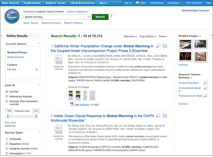This screenshot has height=157, width=213.
Task: Toggle the All Results source type checkbox
Action: [x=7, y=139]
